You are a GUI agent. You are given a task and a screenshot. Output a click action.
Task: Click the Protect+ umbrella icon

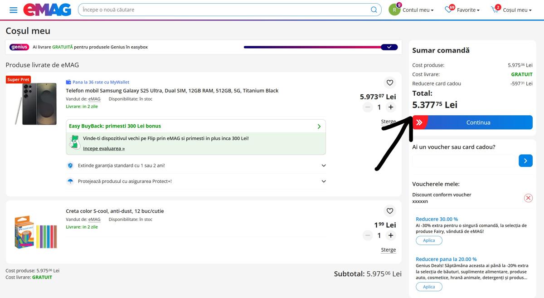[x=70, y=181]
